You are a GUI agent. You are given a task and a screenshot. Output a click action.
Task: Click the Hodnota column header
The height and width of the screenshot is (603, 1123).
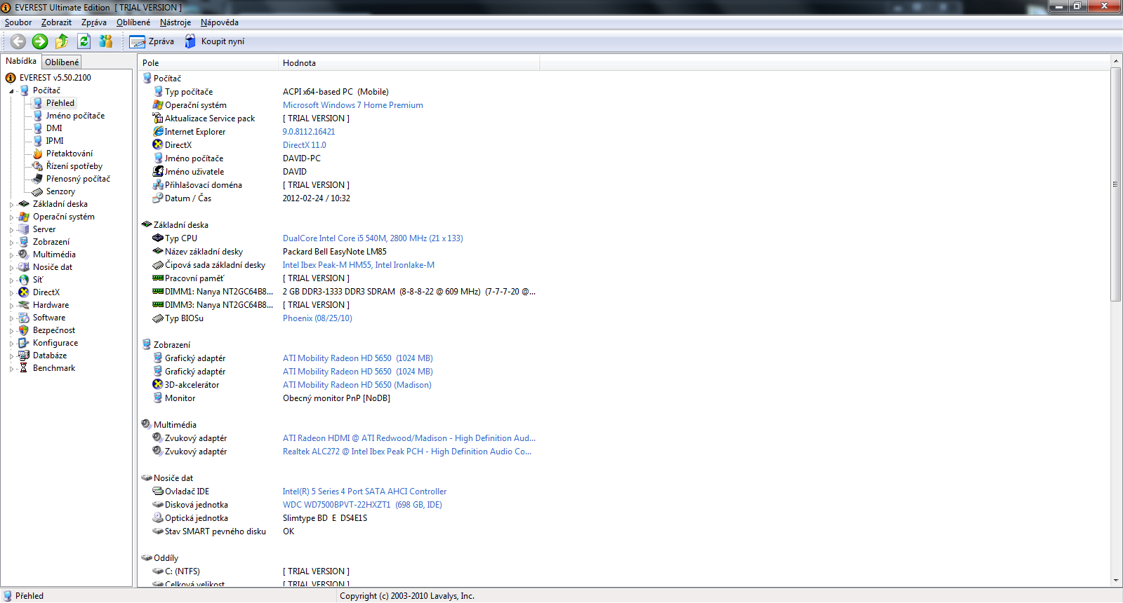pyautogui.click(x=409, y=63)
